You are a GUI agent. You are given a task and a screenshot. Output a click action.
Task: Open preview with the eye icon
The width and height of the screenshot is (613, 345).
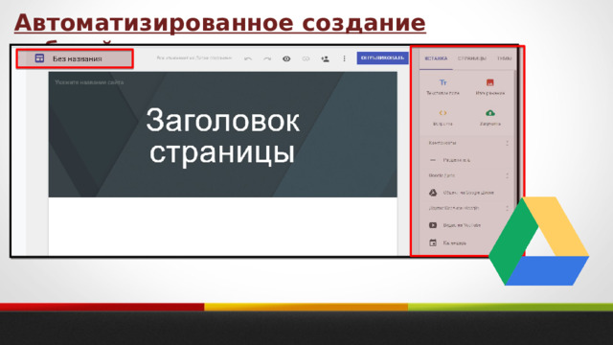(x=286, y=58)
